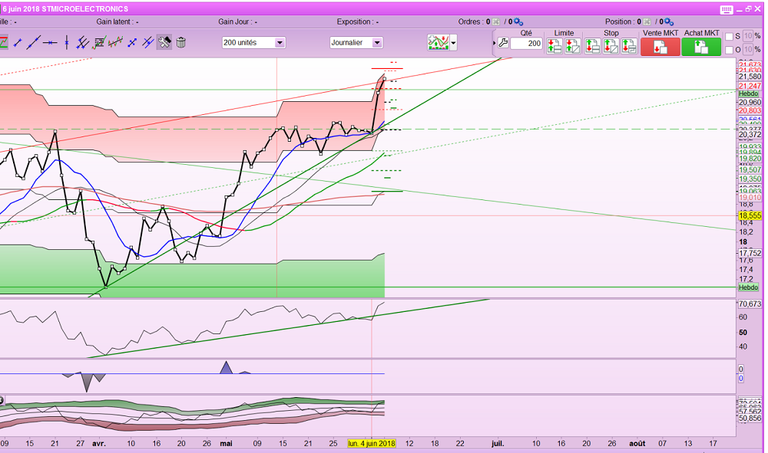Click third Stop order icon
The height and width of the screenshot is (453, 768).
tap(629, 46)
